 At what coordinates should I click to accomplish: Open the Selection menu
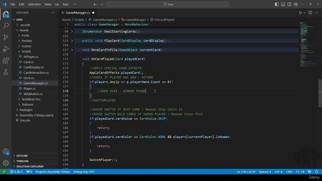34,4
